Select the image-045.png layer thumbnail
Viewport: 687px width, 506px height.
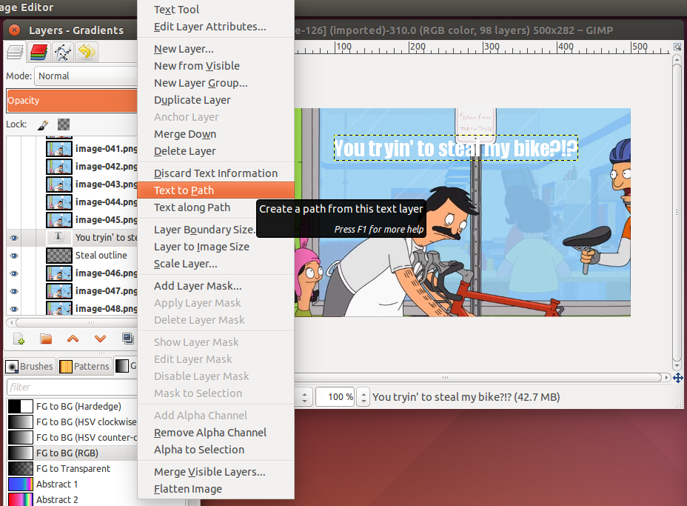(x=58, y=220)
